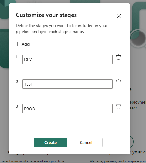Edit the PROD stage name field
Screen dimensions: 146x163
click(67, 109)
